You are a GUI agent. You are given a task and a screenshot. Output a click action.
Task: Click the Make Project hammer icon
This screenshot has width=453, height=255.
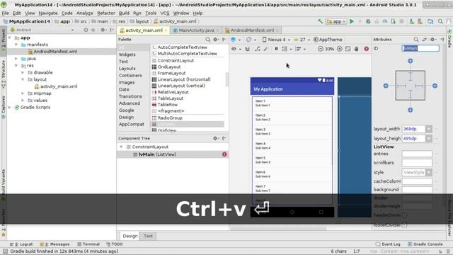320,21
